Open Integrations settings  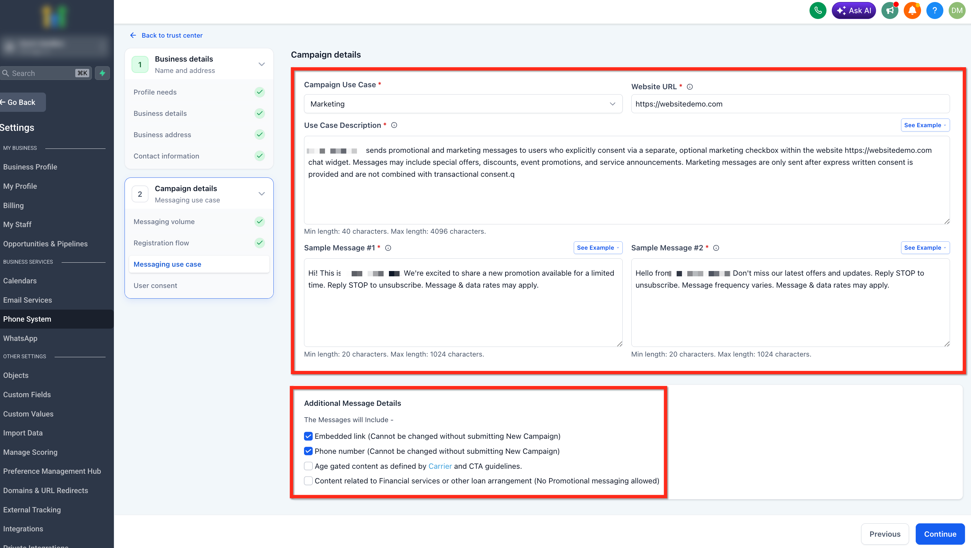(23, 528)
